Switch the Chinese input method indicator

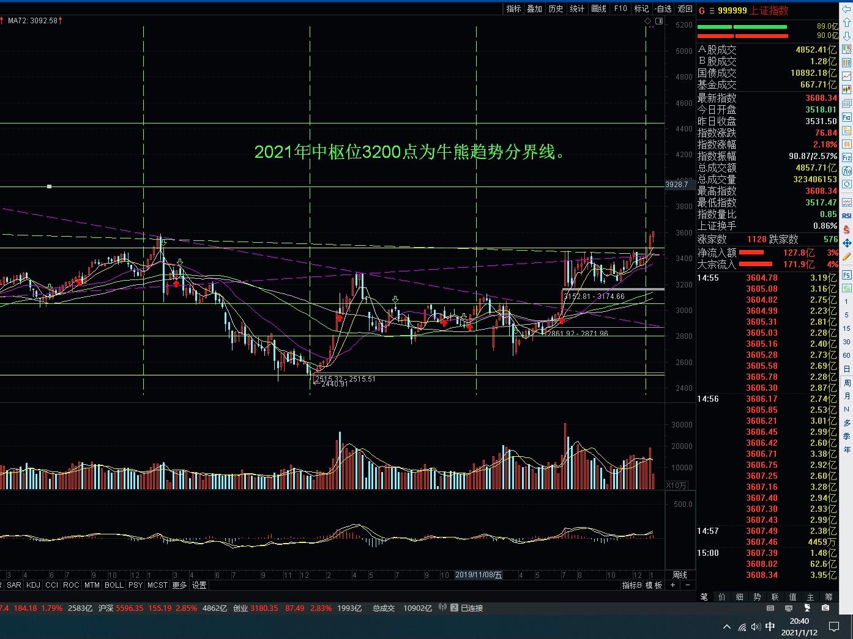(x=770, y=626)
